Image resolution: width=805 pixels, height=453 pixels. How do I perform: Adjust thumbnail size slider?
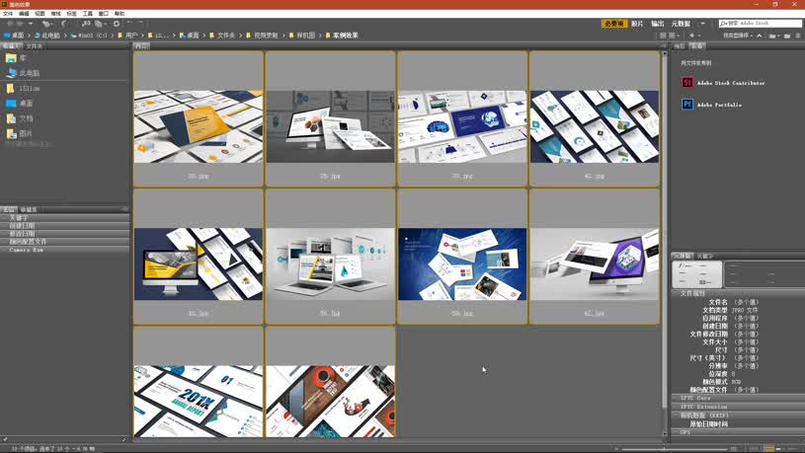(674, 449)
